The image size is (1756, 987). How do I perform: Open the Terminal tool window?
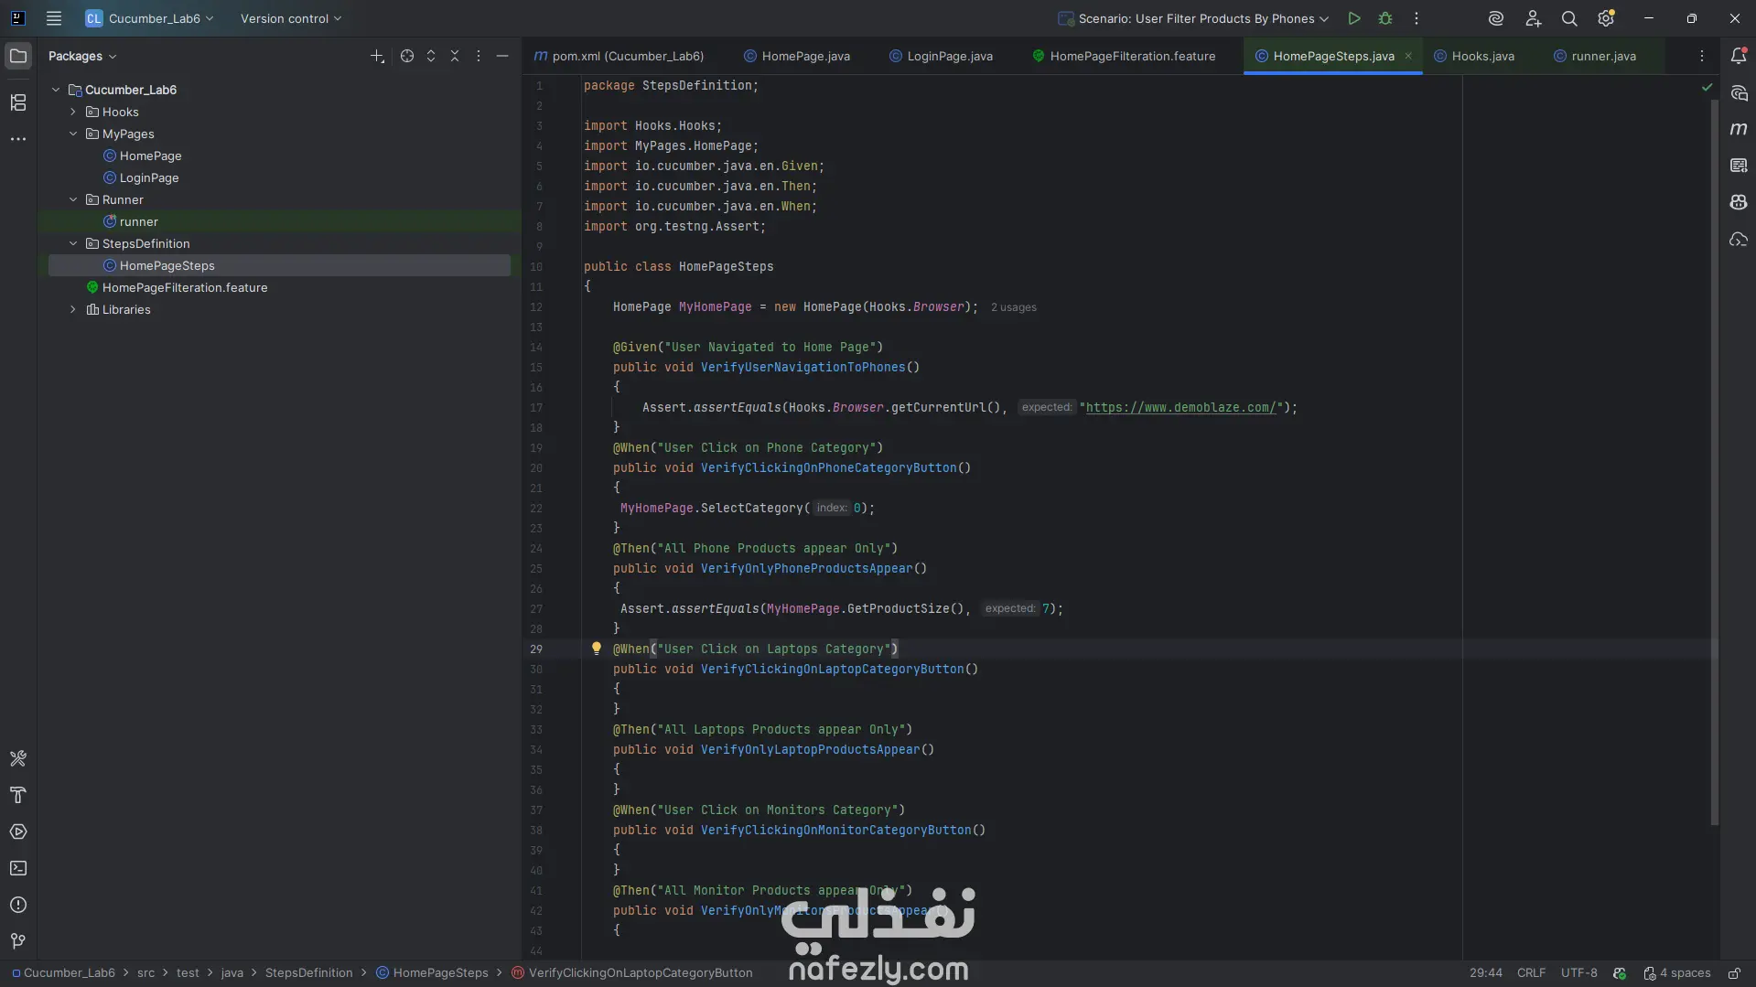[18, 868]
